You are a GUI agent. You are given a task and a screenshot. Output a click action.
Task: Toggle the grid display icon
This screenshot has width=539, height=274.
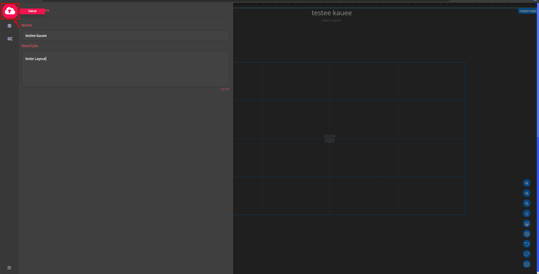click(526, 233)
